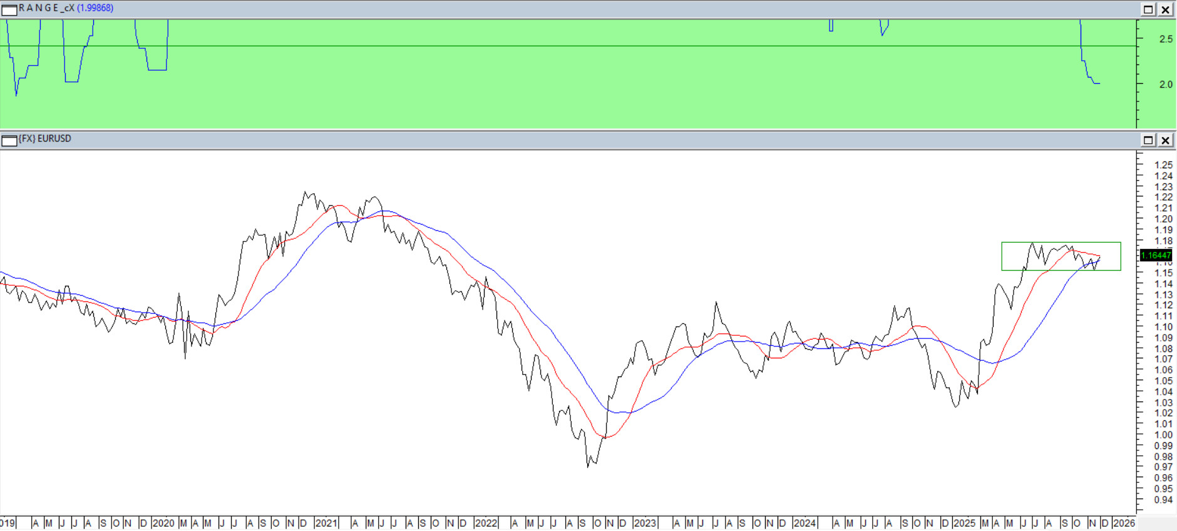Screen dimensions: 1177x531
Task: Select the 2022 year marker
Action: click(486, 523)
